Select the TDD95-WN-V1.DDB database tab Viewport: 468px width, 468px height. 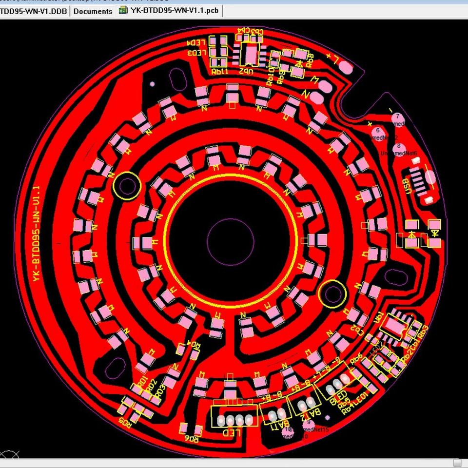[x=33, y=11]
